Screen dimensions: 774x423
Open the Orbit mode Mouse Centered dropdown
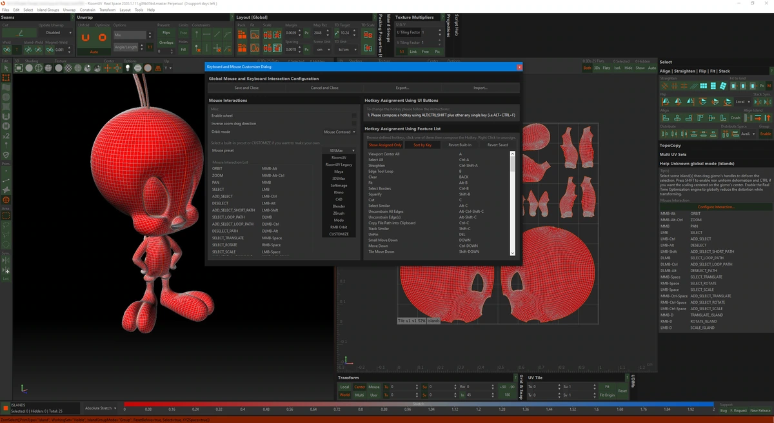339,132
